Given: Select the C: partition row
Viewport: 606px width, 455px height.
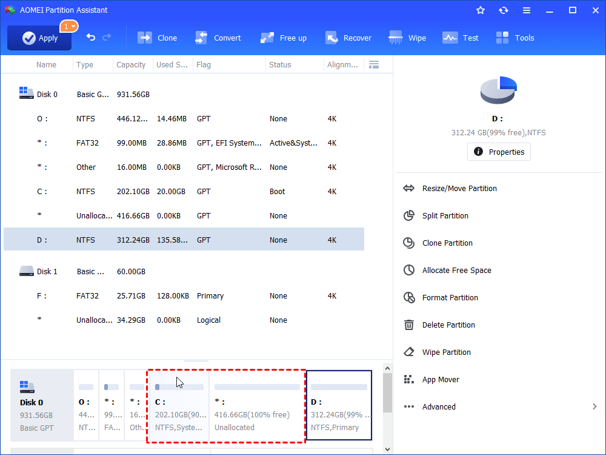Looking at the screenshot, I should pyautogui.click(x=184, y=192).
